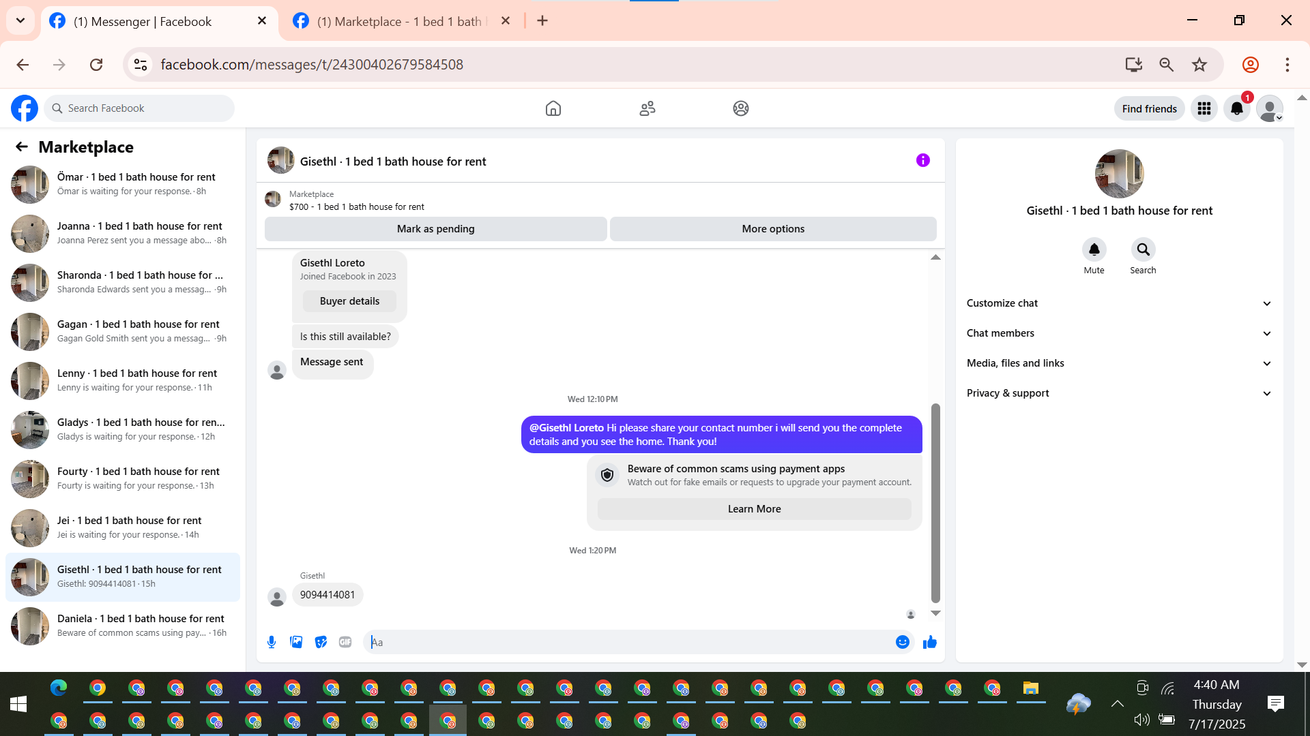The width and height of the screenshot is (1310, 736).
Task: Open the sticker picker icon
Action: 321,642
